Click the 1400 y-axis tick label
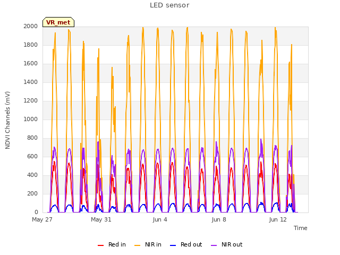340x255 pixels. click(x=31, y=82)
